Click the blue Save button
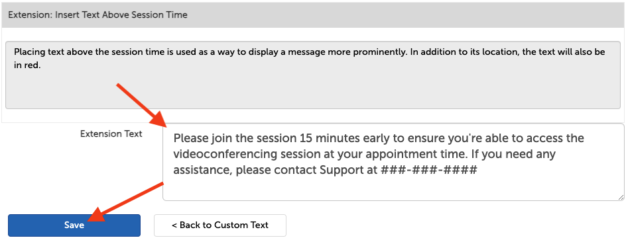Image resolution: width=626 pixels, height=240 pixels. (x=74, y=225)
